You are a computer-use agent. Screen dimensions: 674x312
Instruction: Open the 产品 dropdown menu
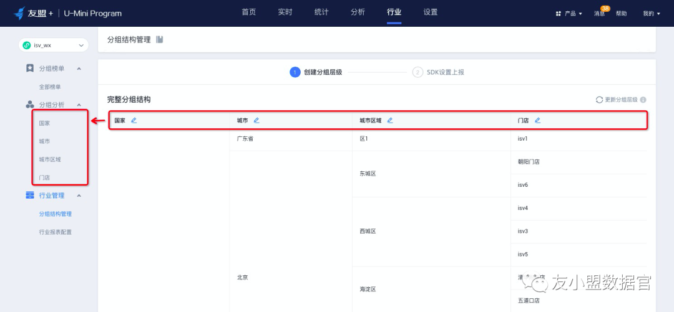pos(569,13)
